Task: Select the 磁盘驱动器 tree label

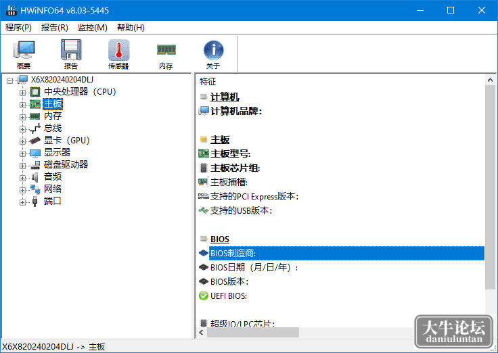Action: tap(66, 164)
